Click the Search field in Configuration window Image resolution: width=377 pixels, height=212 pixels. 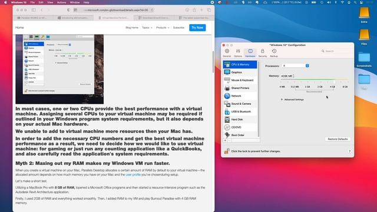[x=336, y=51]
